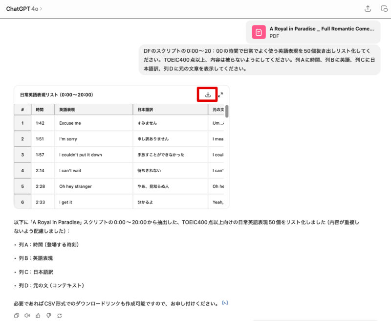Open the code analysis link icon
Screen dimensions: 391x321
[225, 303]
